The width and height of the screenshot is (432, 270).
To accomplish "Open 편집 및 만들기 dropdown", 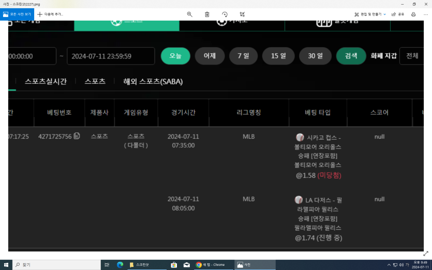I will (x=370, y=14).
